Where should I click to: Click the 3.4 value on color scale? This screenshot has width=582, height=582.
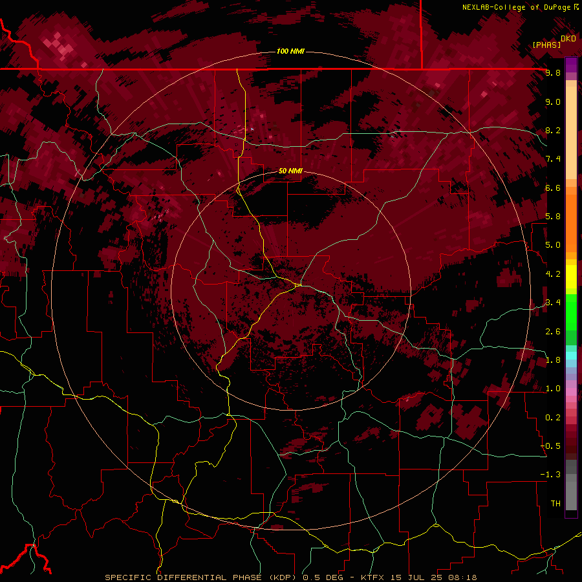tap(553, 303)
